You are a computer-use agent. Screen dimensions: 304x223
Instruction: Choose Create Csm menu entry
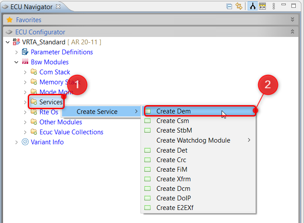click(x=199, y=121)
